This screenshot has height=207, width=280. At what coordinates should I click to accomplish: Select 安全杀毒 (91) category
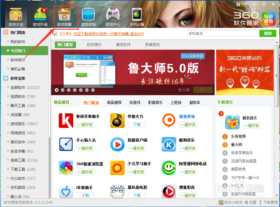click(x=22, y=151)
